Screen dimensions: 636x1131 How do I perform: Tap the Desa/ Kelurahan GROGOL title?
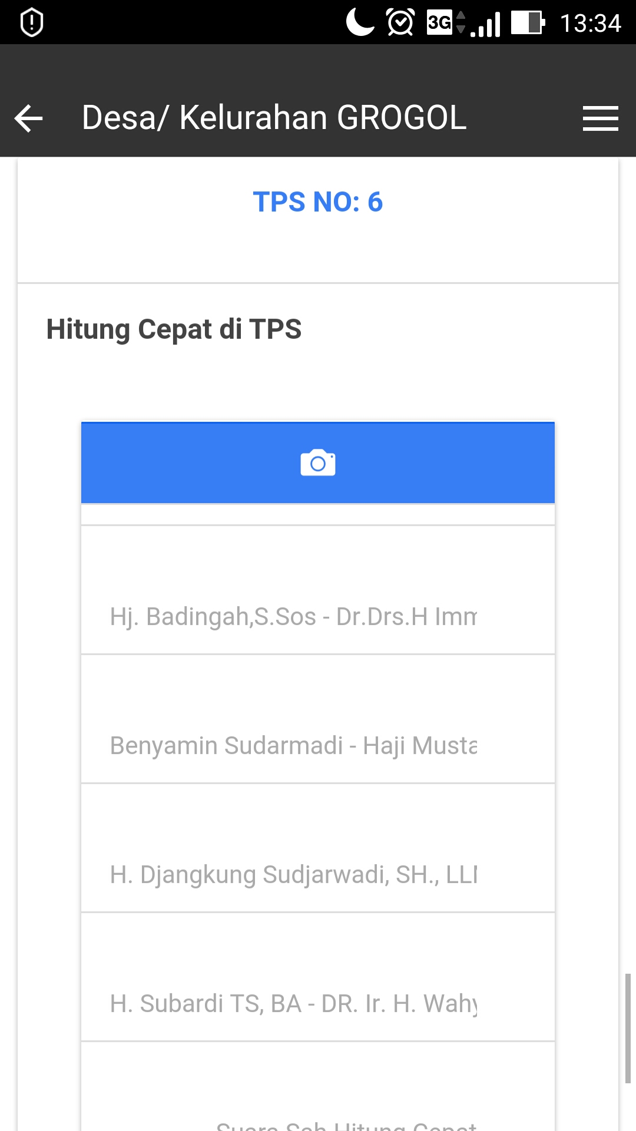coord(274,118)
